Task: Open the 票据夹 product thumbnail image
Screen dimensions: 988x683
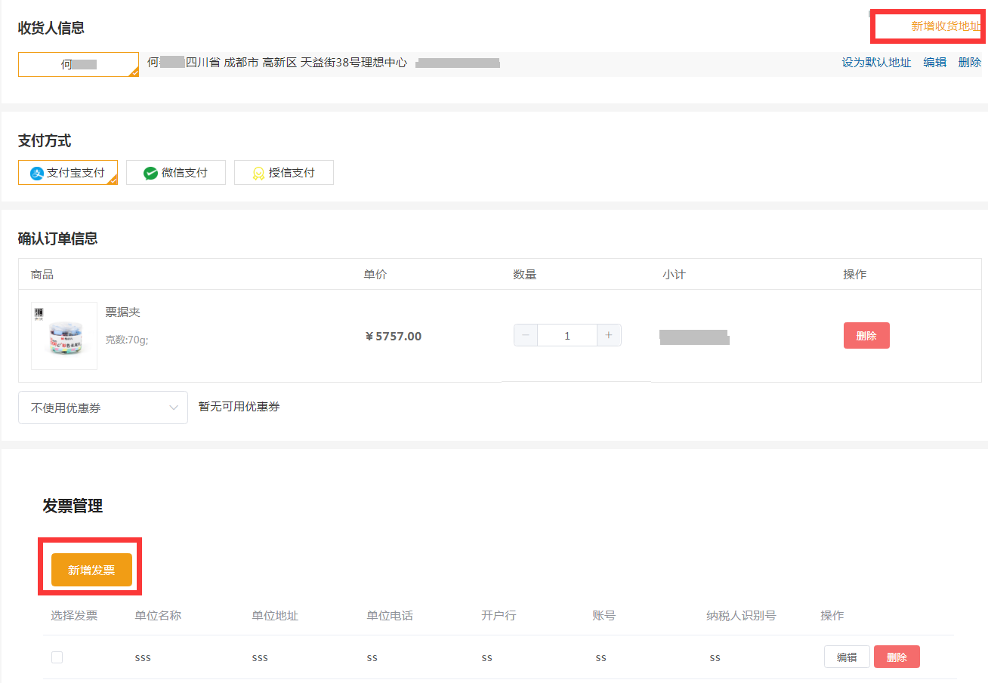Action: click(64, 335)
